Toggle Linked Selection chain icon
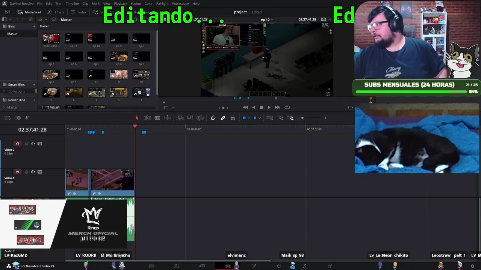 tap(223, 118)
